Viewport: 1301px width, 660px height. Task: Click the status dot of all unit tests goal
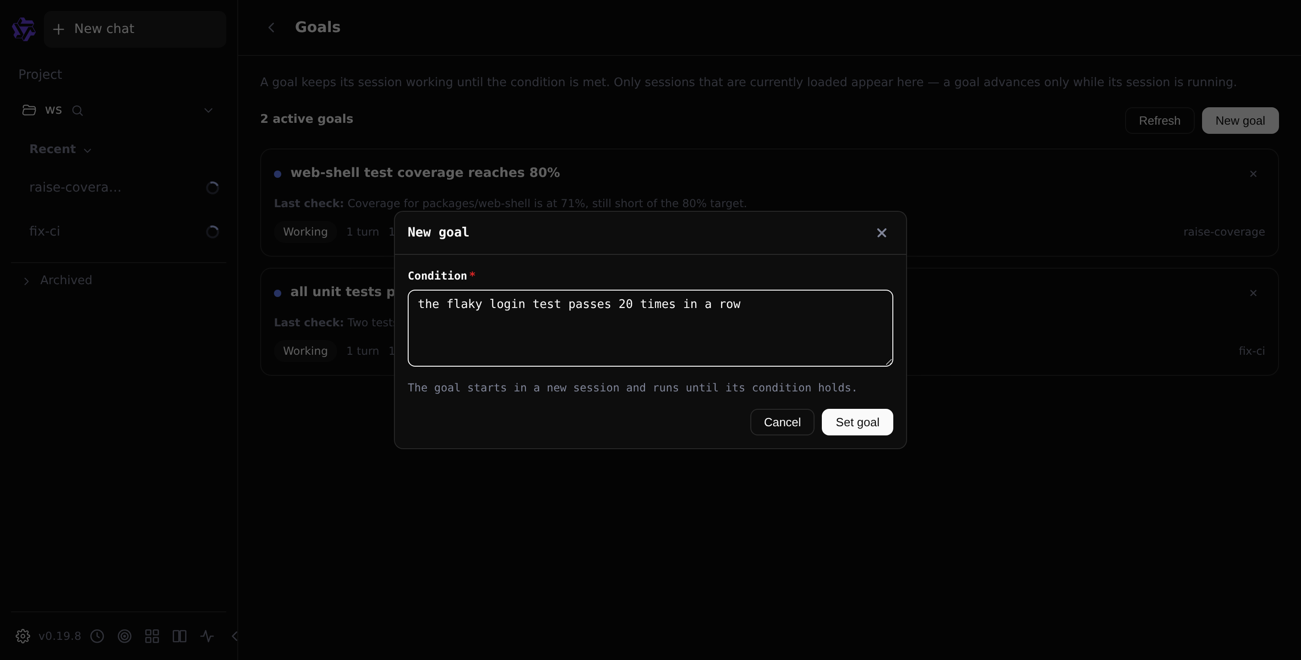[x=277, y=293]
